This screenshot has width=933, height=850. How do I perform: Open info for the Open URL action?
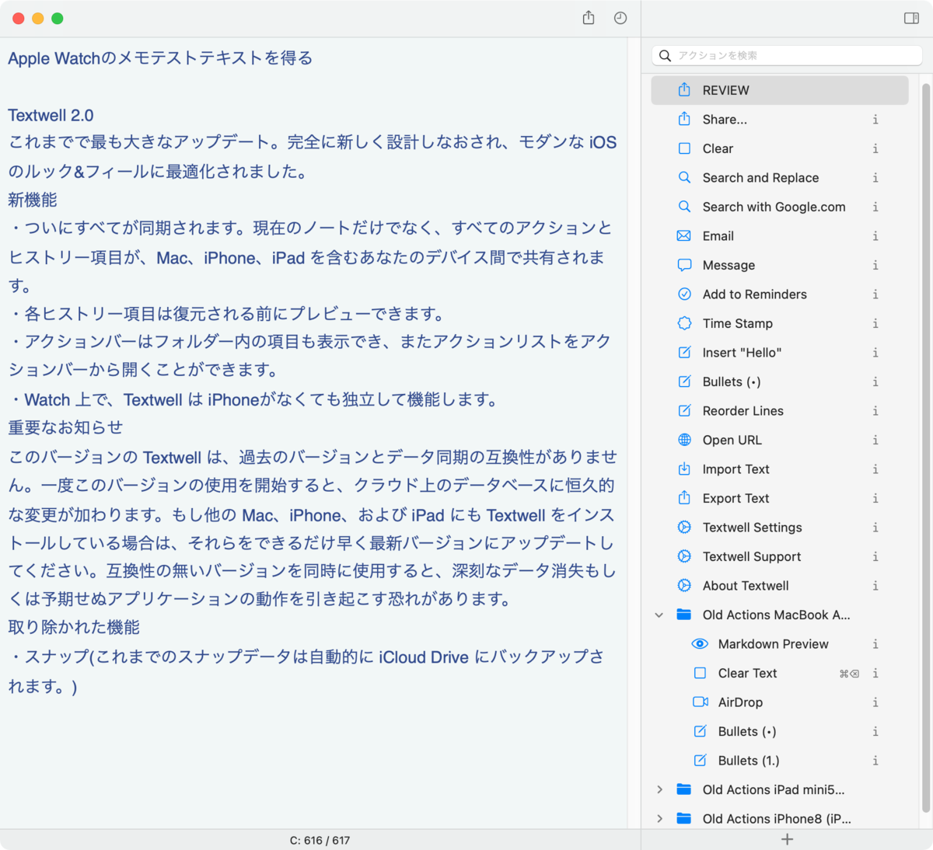point(875,440)
